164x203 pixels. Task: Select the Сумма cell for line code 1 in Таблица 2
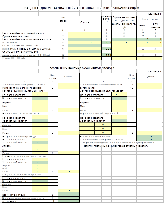[69, 85]
